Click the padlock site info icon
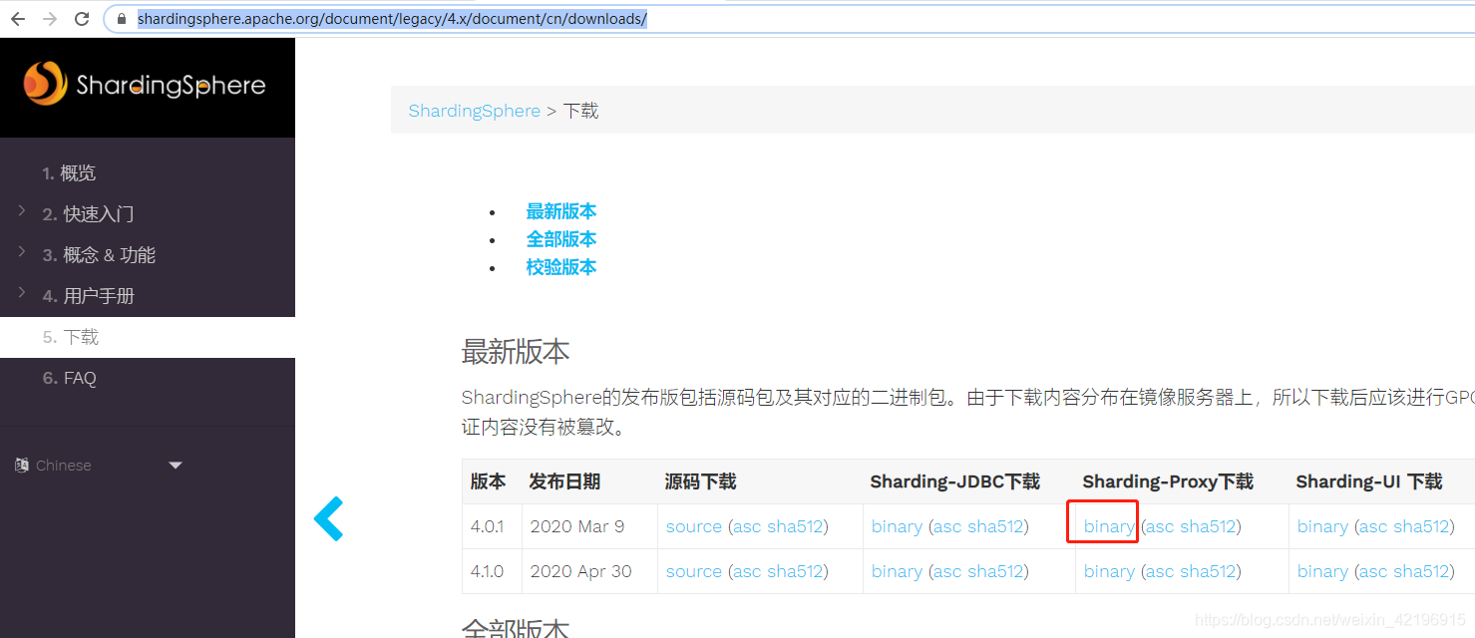The height and width of the screenshot is (638, 1475). tap(122, 19)
